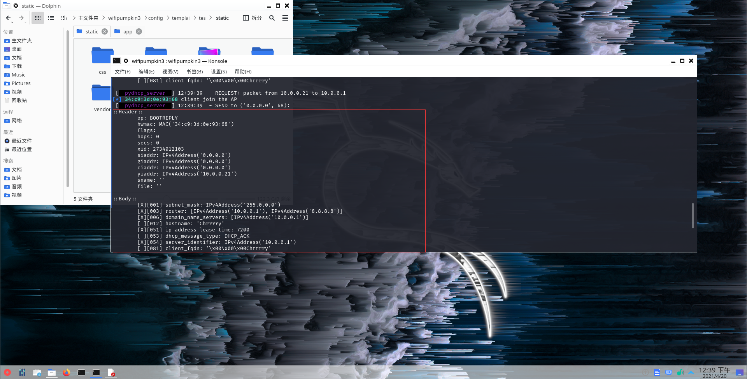The image size is (747, 379).
Task: Open Konsole 设置(S) menu
Action: 219,71
